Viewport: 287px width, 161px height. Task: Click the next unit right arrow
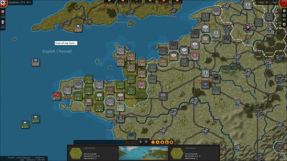coord(146,142)
